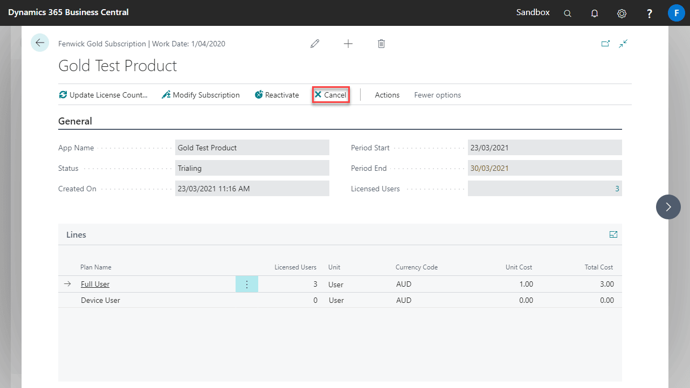Click the Unit Cost column header
The height and width of the screenshot is (388, 690).
click(519, 267)
